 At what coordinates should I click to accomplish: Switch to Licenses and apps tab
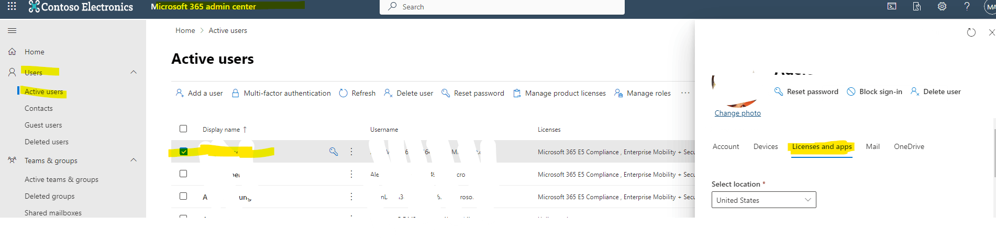click(x=822, y=146)
